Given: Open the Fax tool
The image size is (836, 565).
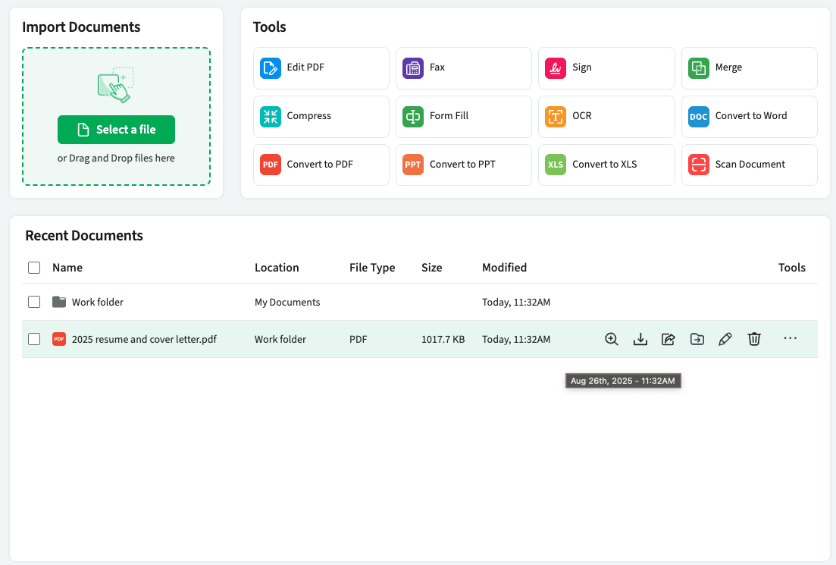Looking at the screenshot, I should tap(463, 67).
